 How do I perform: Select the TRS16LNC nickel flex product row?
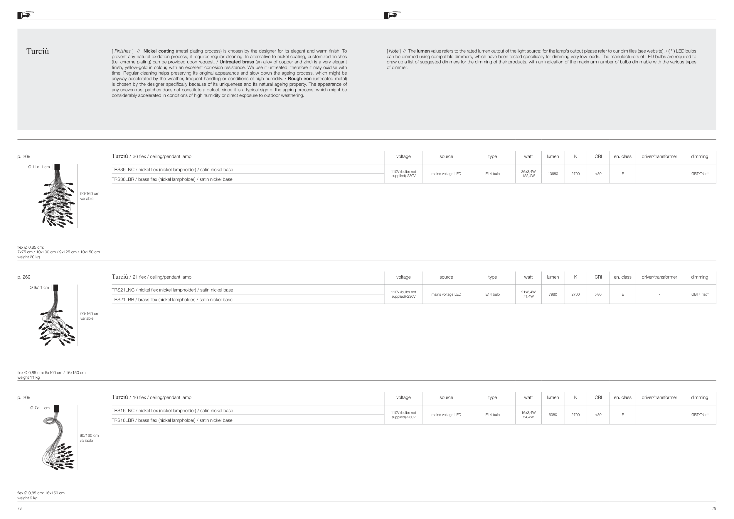172,411
